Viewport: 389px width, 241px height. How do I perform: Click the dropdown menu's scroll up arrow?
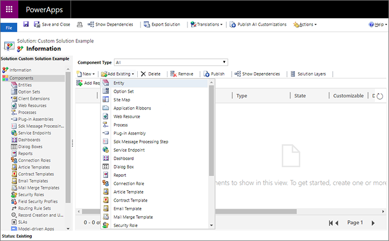click(x=211, y=82)
